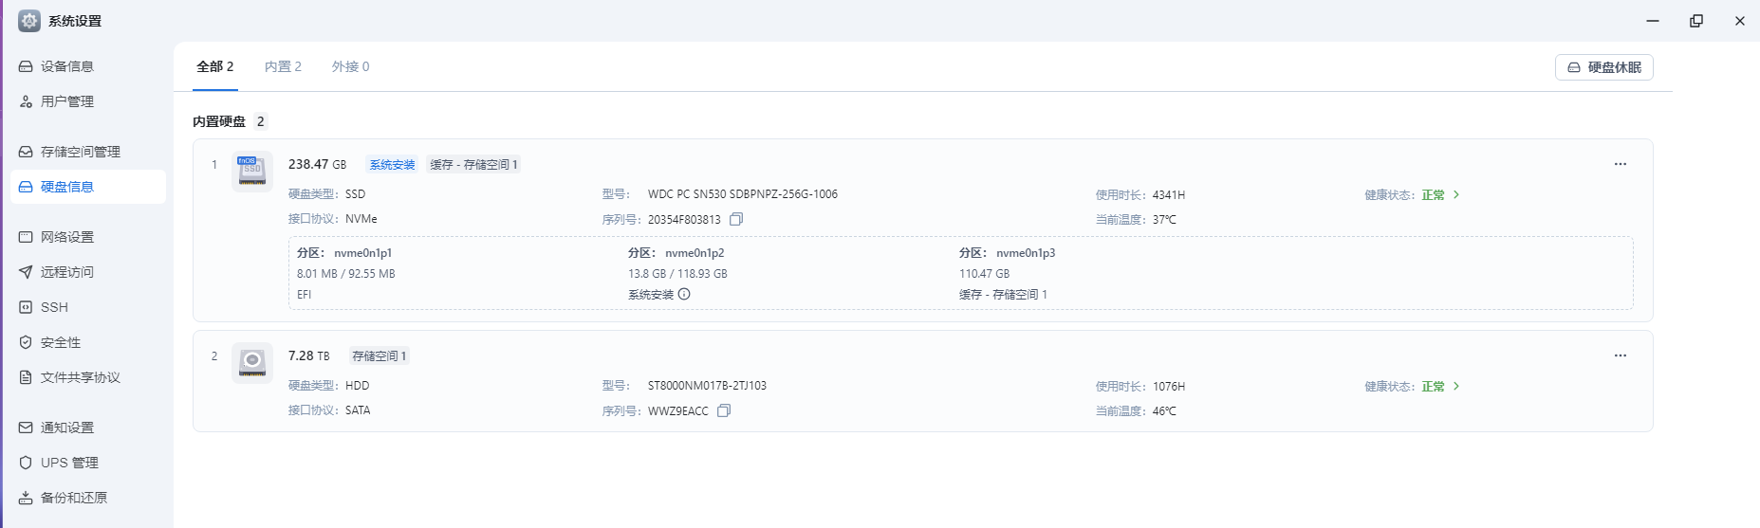Click the 备份和还原 icon
Image resolution: width=1760 pixels, height=528 pixels.
tap(26, 498)
